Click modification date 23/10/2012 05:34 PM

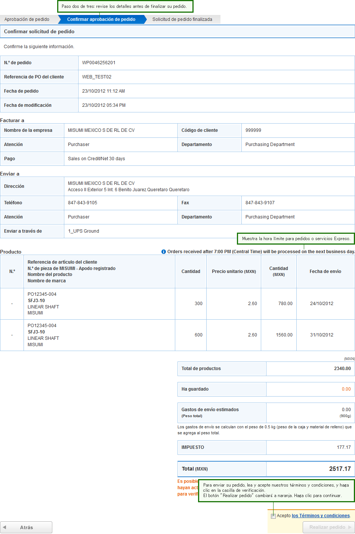[104, 105]
